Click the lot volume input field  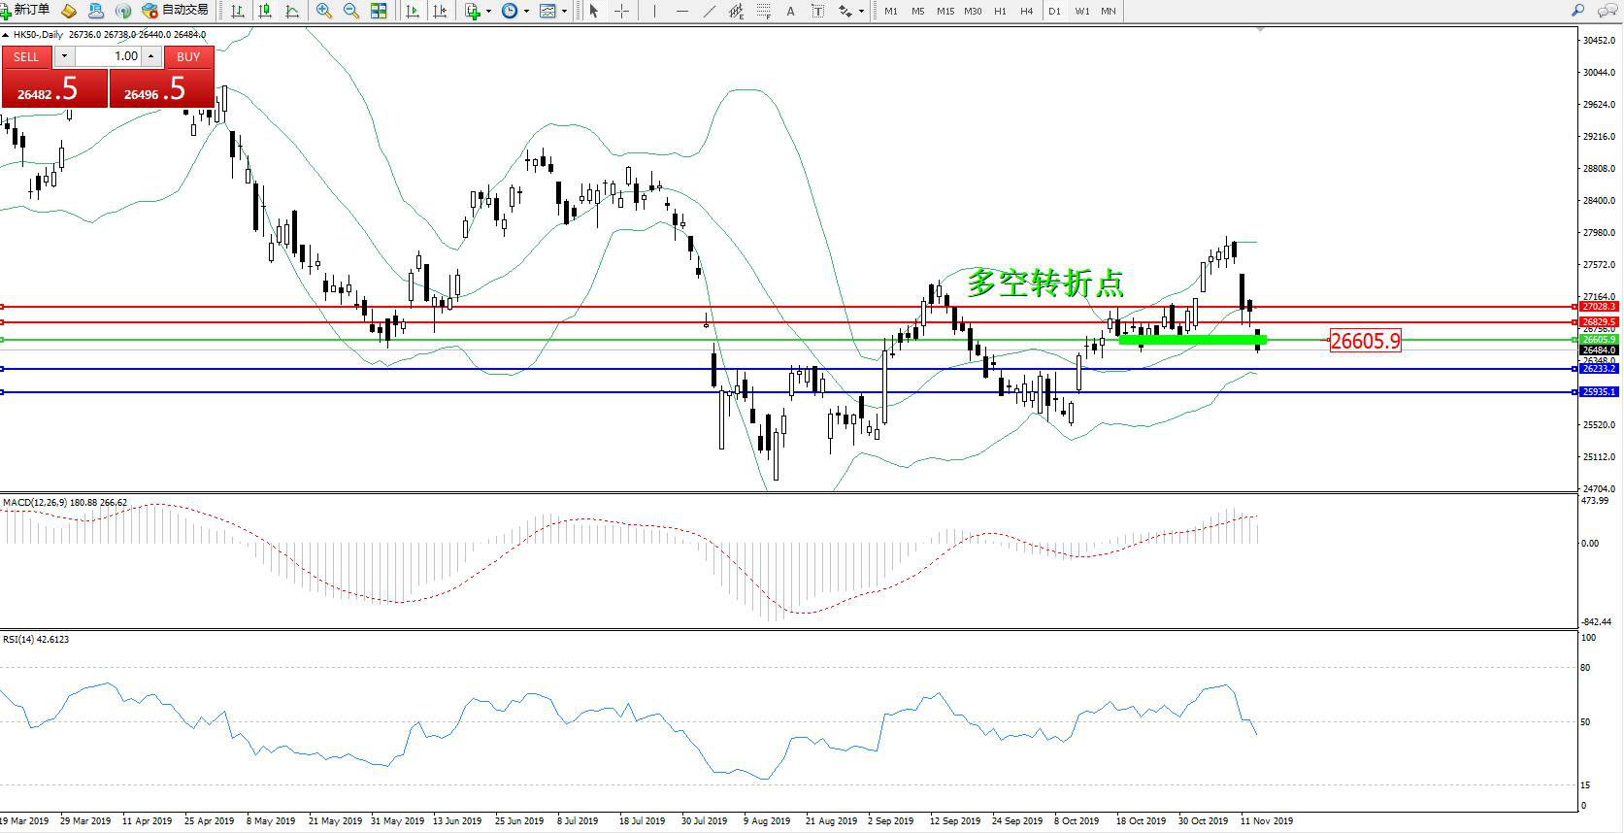pos(108,56)
